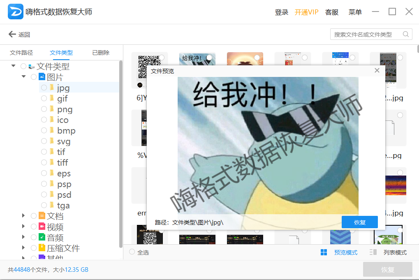
Task: Select the psp tree row
Action: click(79, 184)
